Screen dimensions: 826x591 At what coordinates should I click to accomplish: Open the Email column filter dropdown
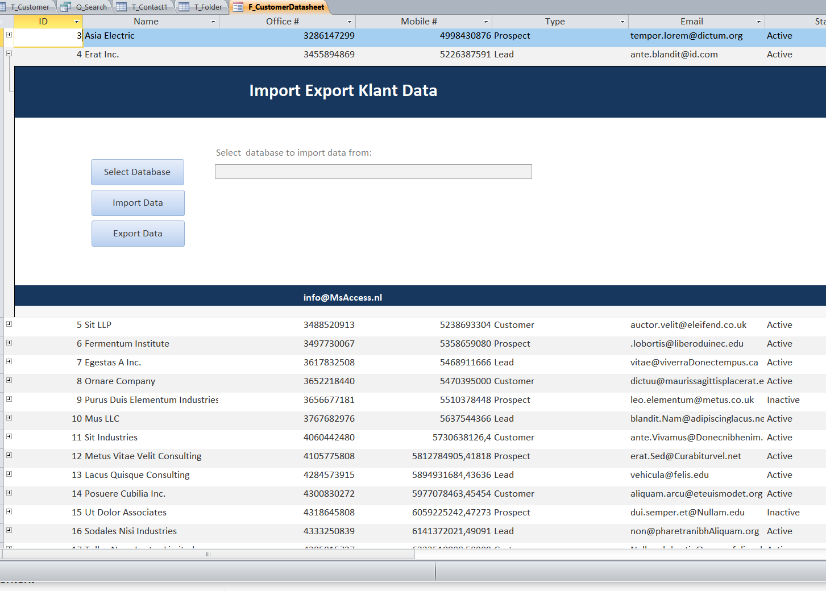pyautogui.click(x=759, y=22)
